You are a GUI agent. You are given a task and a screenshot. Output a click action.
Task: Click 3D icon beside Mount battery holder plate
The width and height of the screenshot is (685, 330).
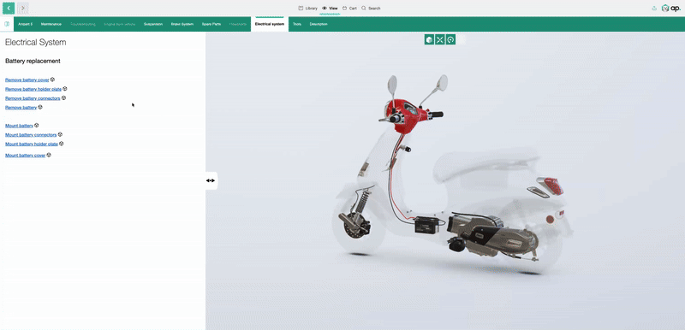[x=61, y=144]
